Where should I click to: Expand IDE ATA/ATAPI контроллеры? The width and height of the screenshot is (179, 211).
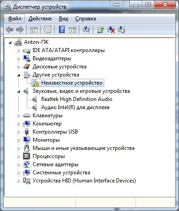point(19,51)
